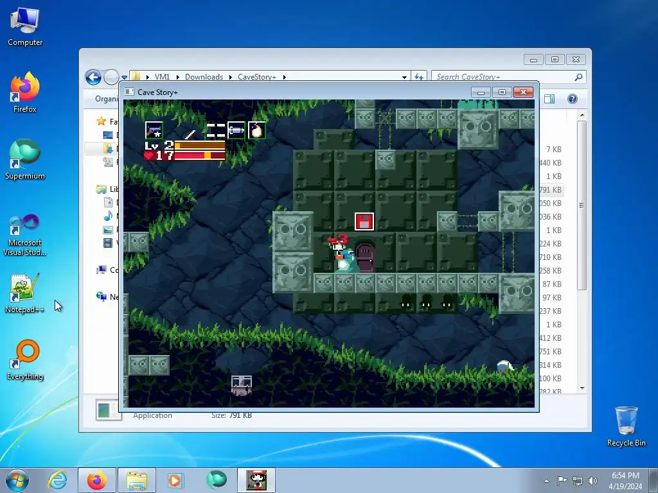The width and height of the screenshot is (658, 493).
Task: Select Downloads in the address breadcrumb
Action: pos(204,77)
